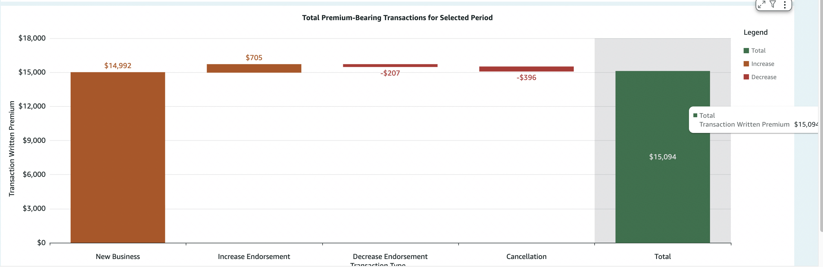823x267 pixels.
Task: Maximize the waterfall chart visual
Action: 762,4
